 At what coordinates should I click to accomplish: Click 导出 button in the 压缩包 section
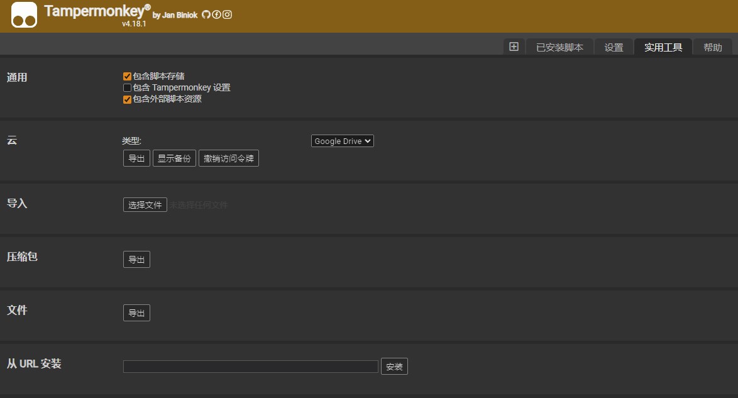click(136, 260)
